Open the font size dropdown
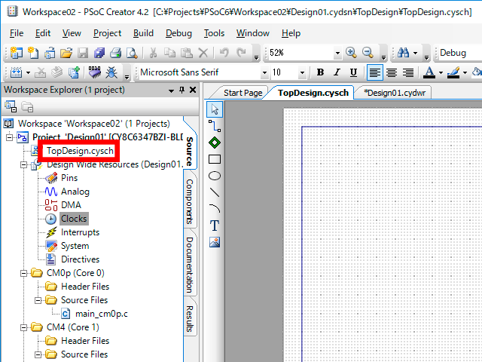 pos(302,72)
